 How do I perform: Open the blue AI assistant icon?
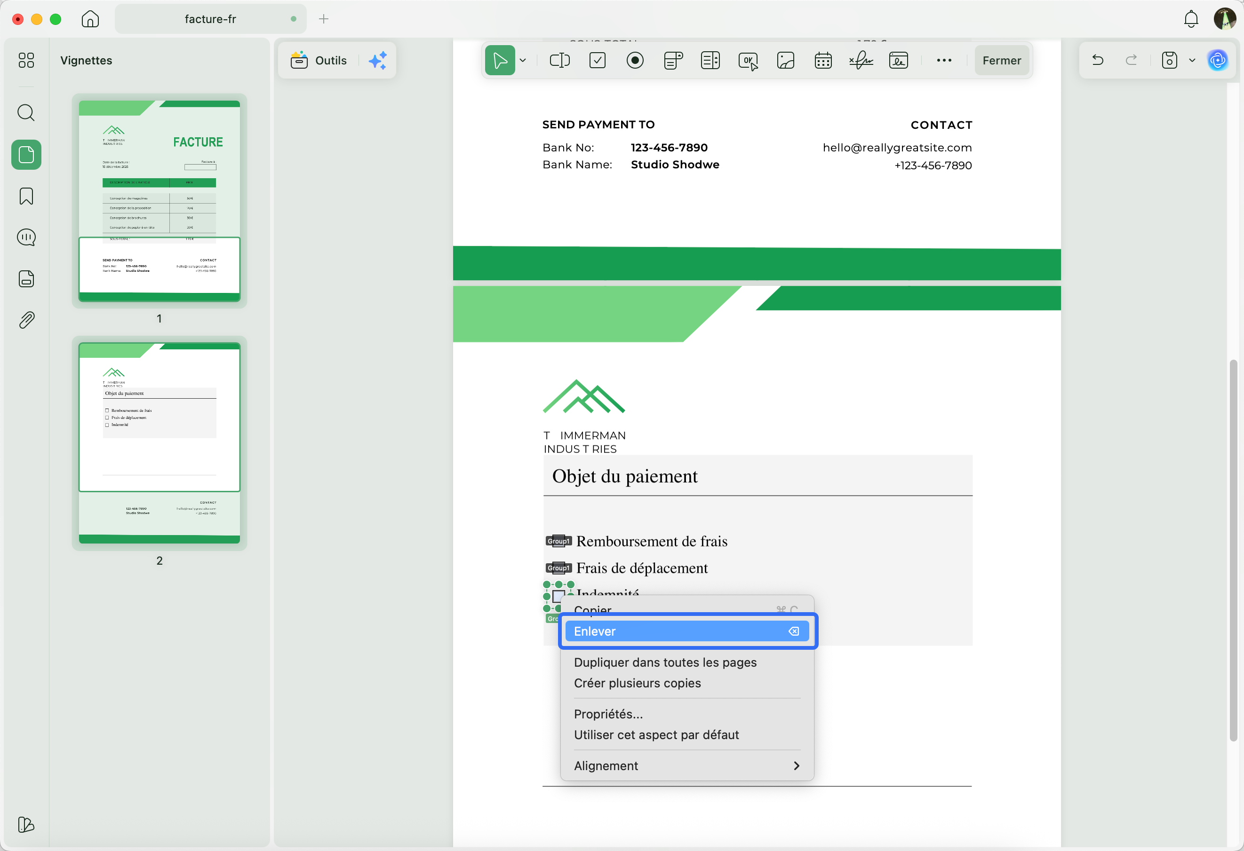click(x=1218, y=60)
